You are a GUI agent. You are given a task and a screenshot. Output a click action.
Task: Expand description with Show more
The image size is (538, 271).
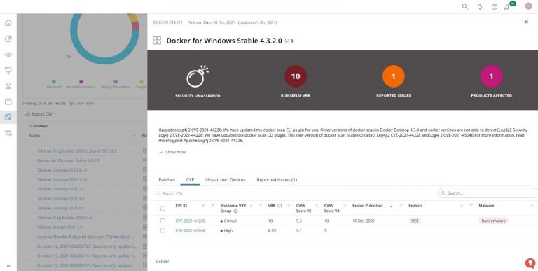173,152
